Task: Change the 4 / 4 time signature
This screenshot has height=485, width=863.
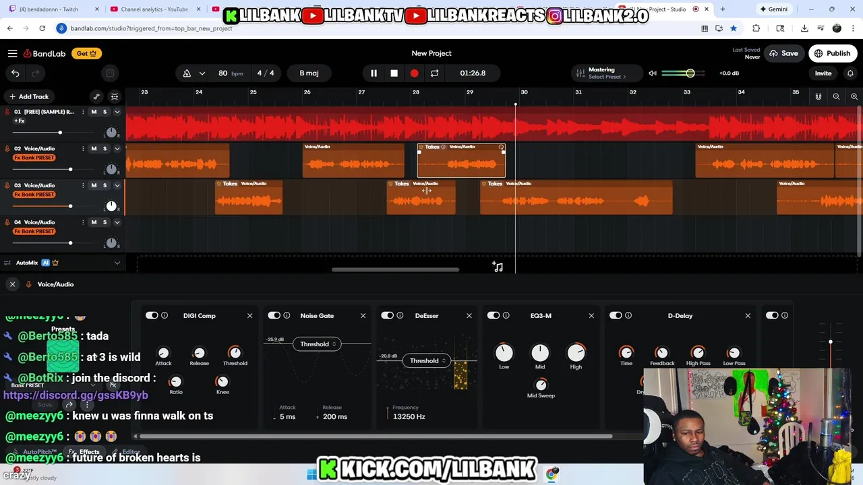Action: pyautogui.click(x=266, y=73)
